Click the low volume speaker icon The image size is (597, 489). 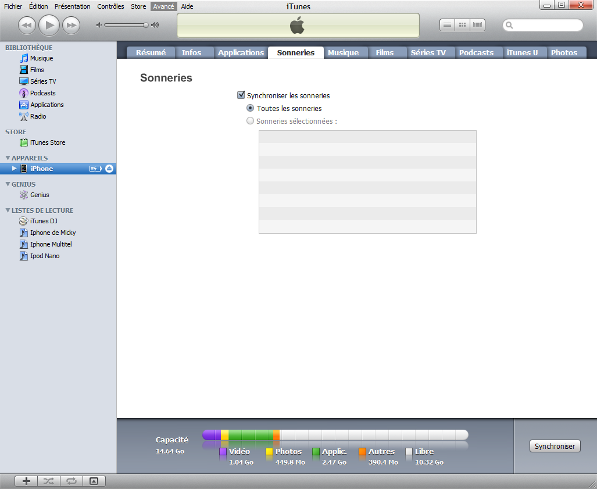tap(99, 25)
